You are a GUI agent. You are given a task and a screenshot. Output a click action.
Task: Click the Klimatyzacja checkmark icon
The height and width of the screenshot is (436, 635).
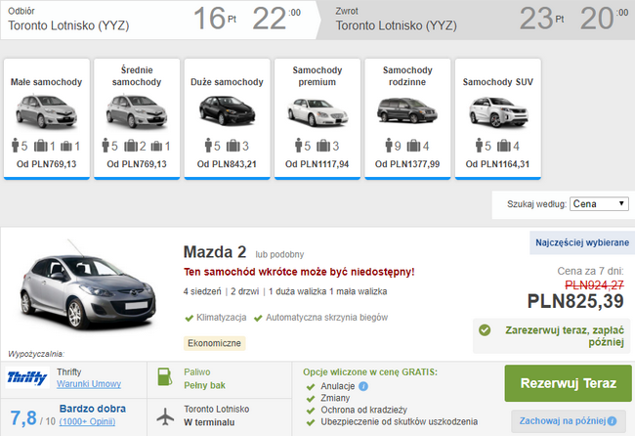(189, 318)
